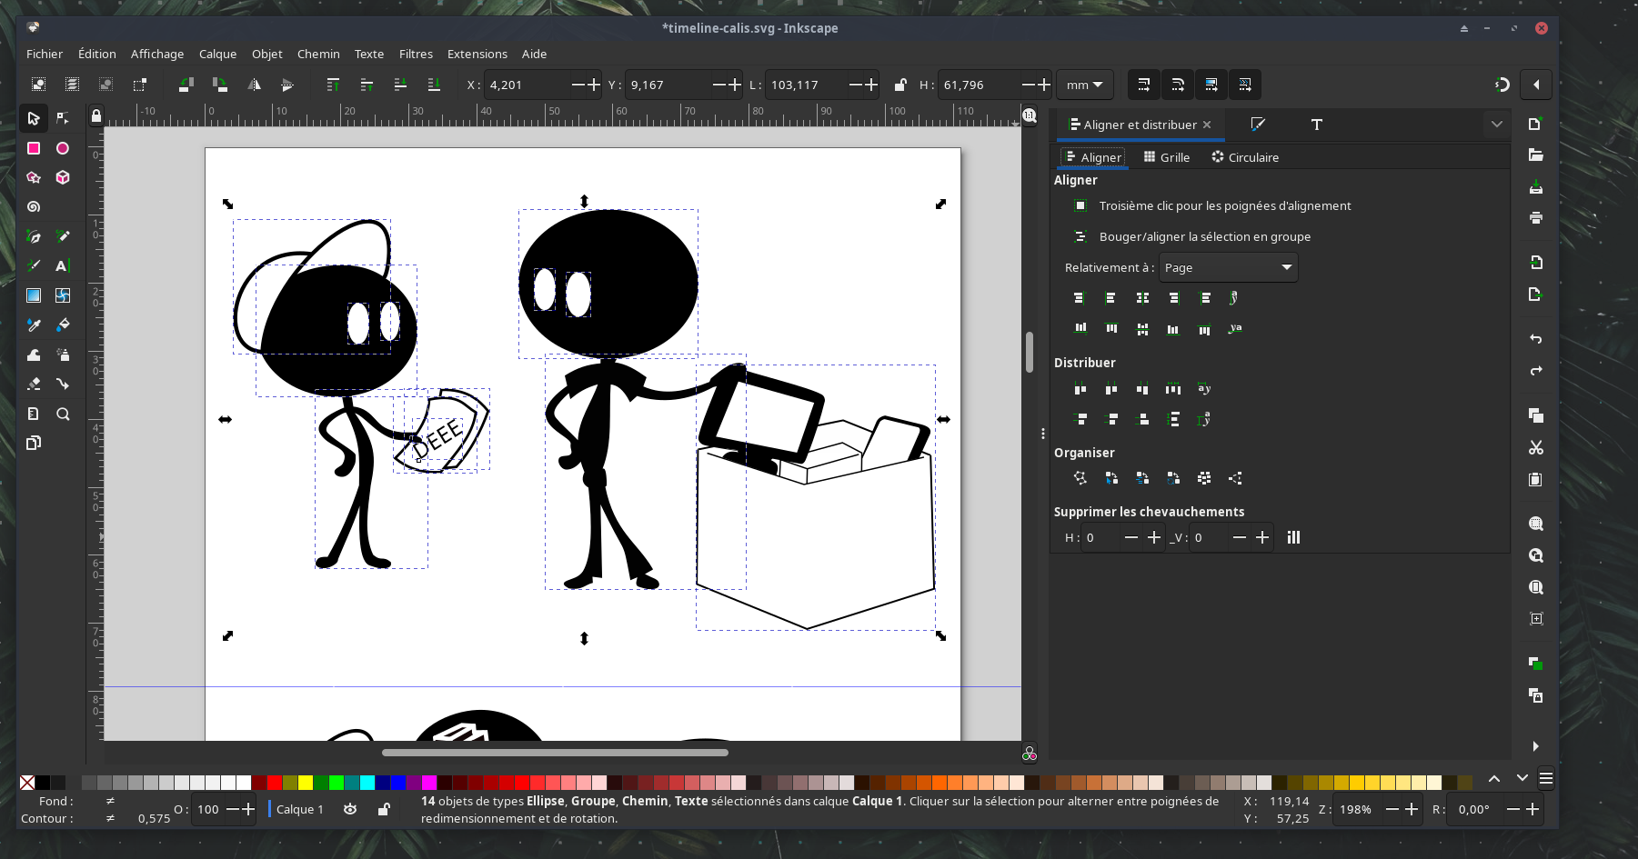Click the cut scissors icon
The width and height of the screenshot is (1638, 859).
click(x=1536, y=447)
